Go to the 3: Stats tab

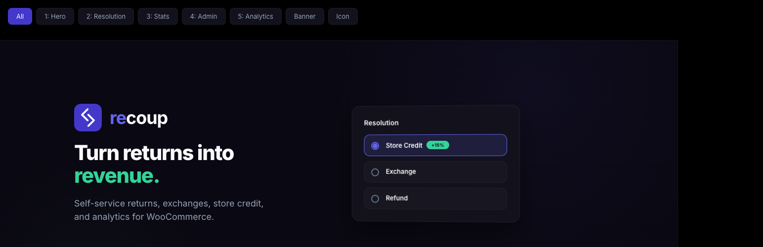pos(158,16)
